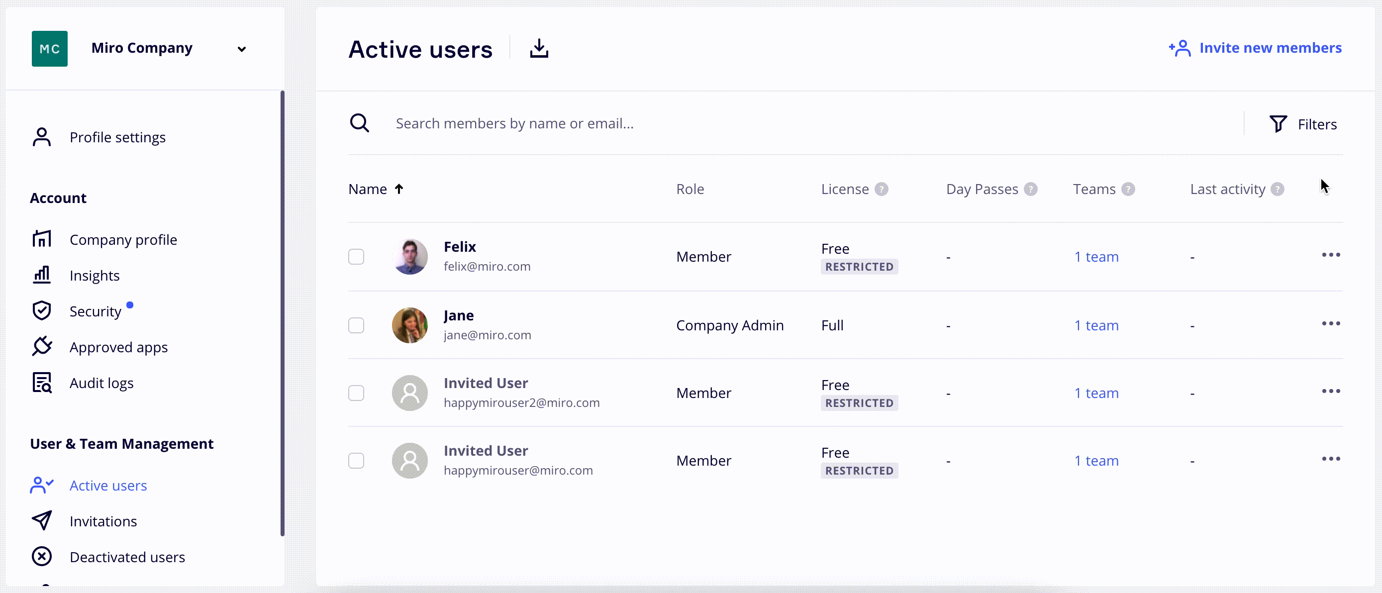Open Invitations page

(103, 521)
